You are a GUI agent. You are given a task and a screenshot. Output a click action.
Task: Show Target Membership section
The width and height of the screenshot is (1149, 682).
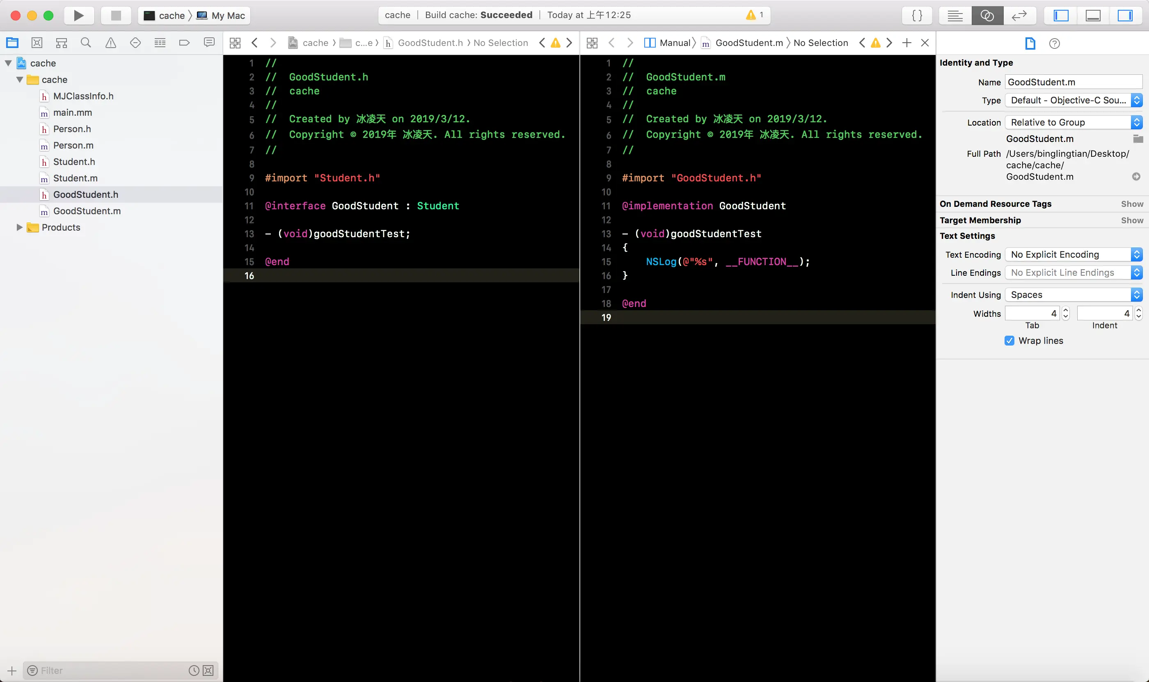tap(1131, 220)
